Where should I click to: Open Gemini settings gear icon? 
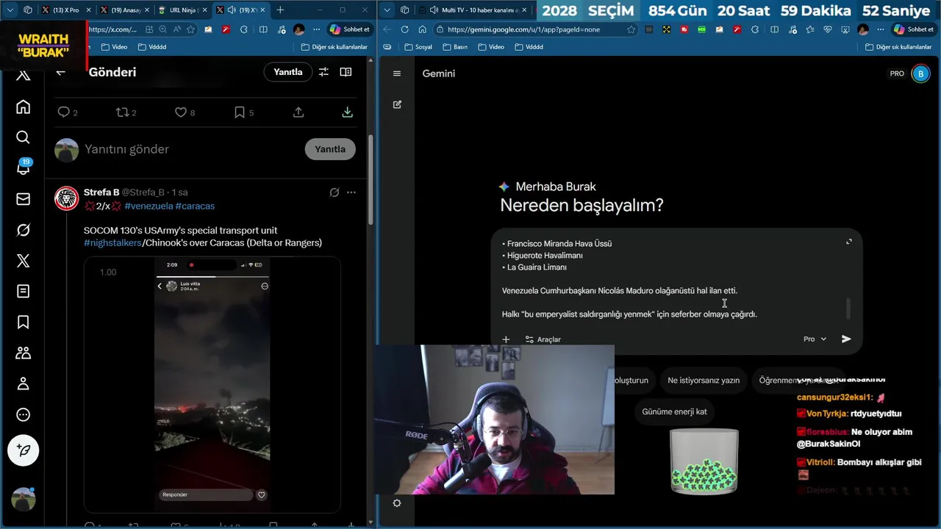tap(397, 503)
